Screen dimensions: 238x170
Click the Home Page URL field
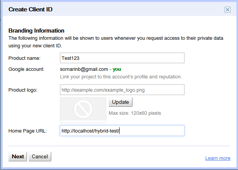[x=122, y=131]
